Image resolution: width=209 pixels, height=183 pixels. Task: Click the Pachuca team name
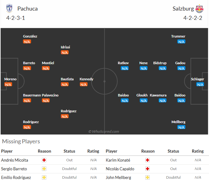pos(27,9)
